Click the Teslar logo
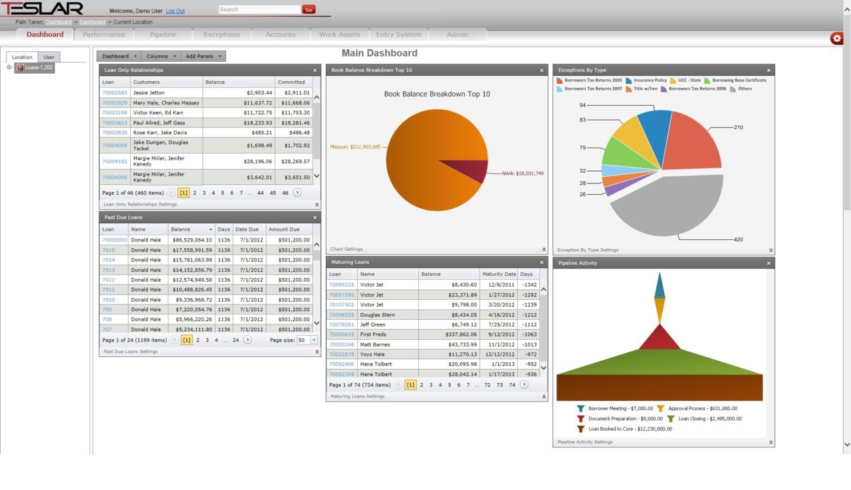This screenshot has height=490, width=851. [x=42, y=9]
